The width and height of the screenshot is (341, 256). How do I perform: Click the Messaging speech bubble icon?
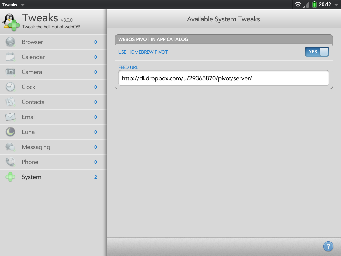click(x=10, y=147)
